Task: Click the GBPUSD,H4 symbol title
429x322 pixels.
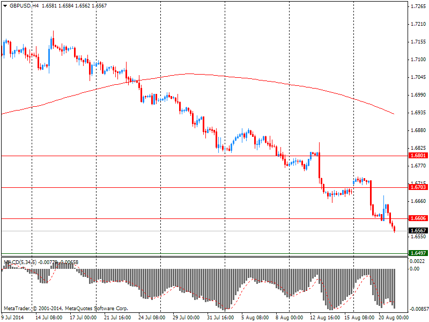Action: [x=24, y=6]
